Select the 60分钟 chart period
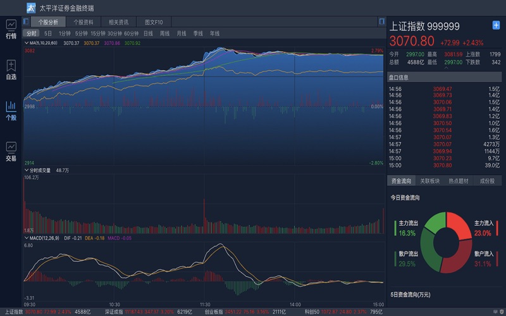This screenshot has width=506, height=316. [131, 33]
